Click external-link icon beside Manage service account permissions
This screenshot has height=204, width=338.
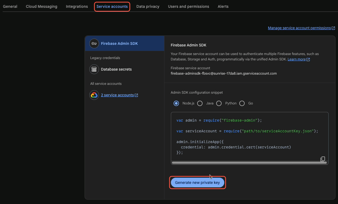coord(333,28)
